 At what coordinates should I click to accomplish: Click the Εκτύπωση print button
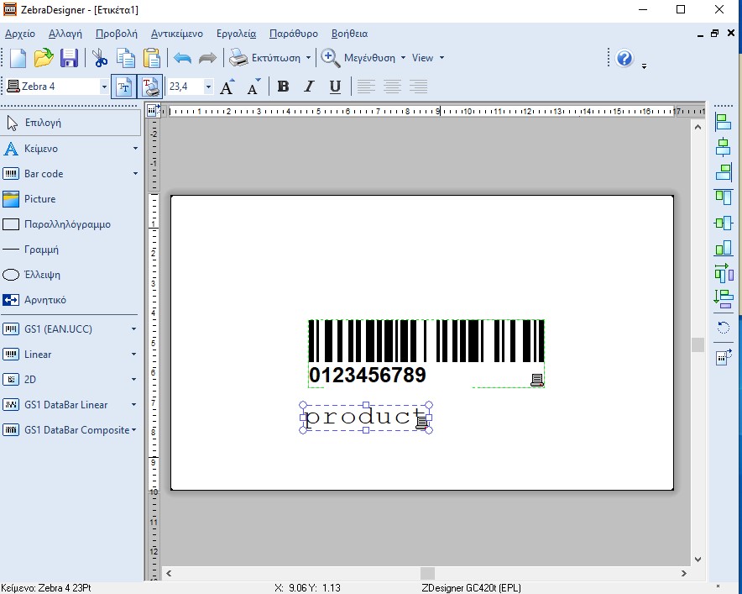point(265,58)
